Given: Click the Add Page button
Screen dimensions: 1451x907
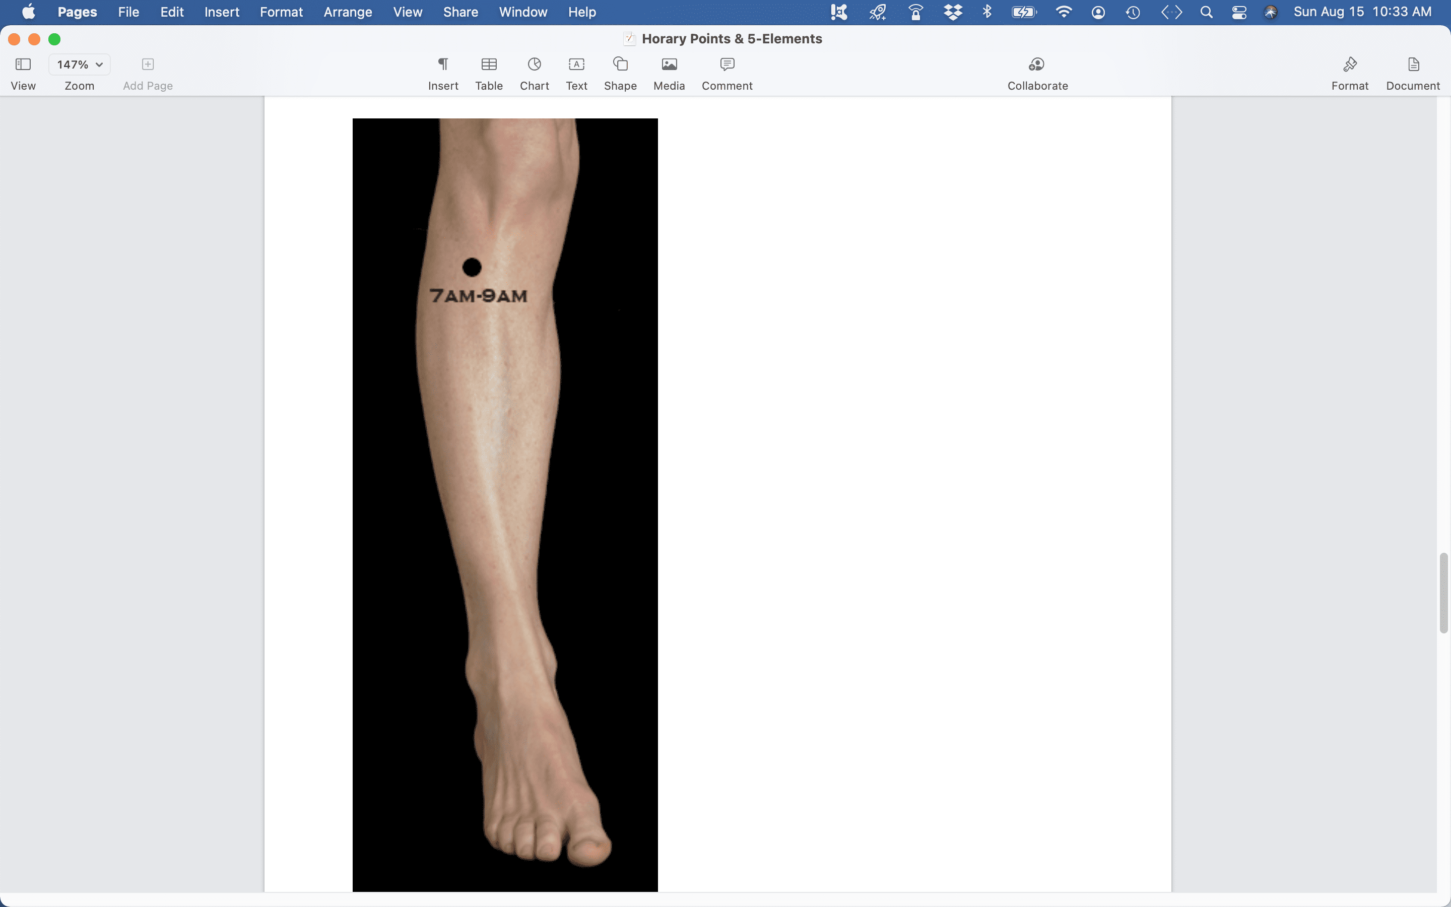Looking at the screenshot, I should (148, 65).
